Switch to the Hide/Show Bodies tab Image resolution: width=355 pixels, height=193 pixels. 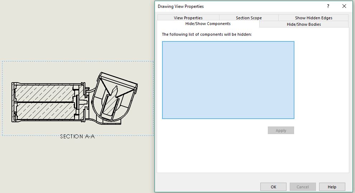point(304,24)
